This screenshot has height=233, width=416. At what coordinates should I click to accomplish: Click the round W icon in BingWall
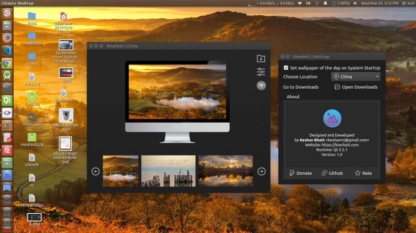261,86
